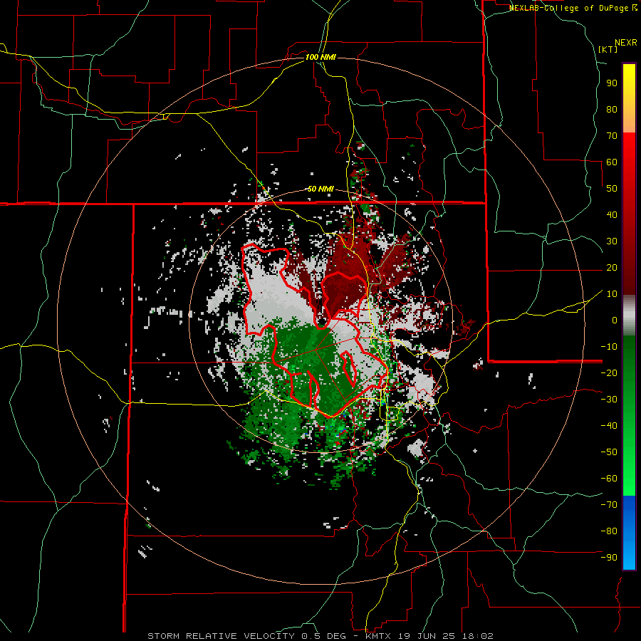
Task: Click the '50 NMI' range ring label
Action: point(320,189)
